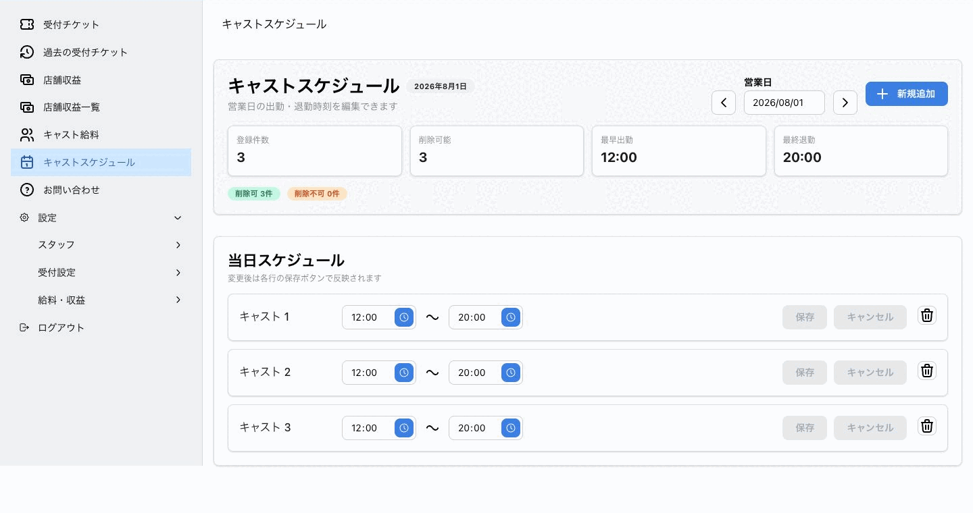This screenshot has height=513, width=973.
Task: Open キャスト給料 page
Action: click(101, 135)
